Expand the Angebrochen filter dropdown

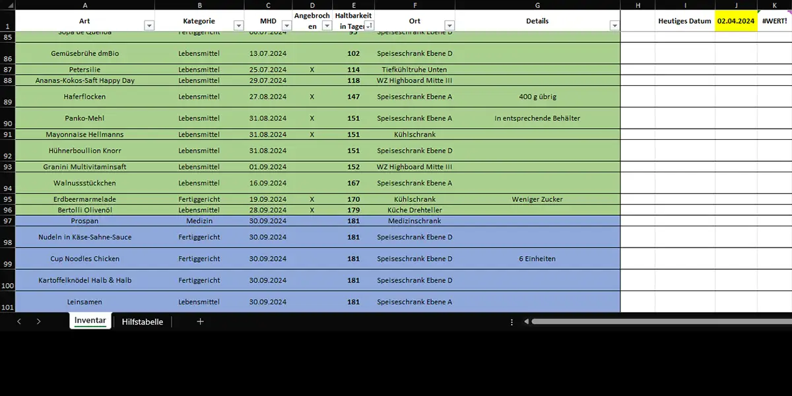click(x=326, y=26)
